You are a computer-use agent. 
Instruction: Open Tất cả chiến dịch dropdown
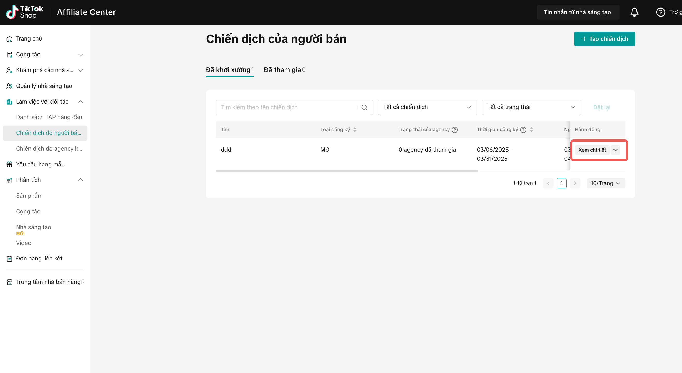tap(427, 107)
